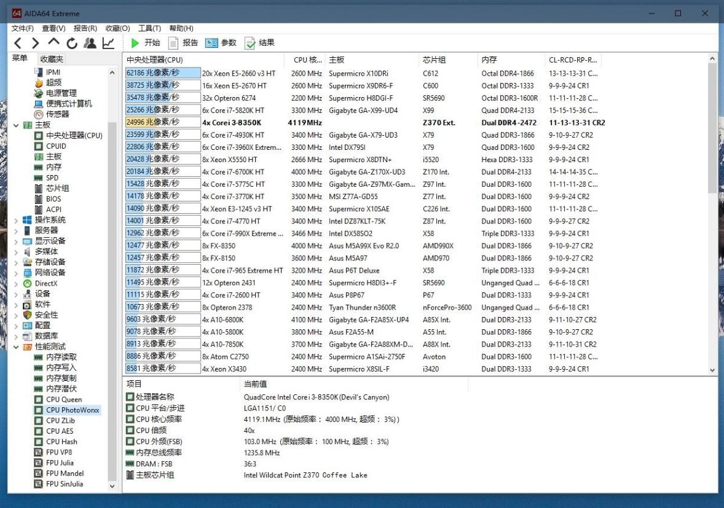
Task: Expand the 网络设备 tree node
Action: [x=16, y=273]
